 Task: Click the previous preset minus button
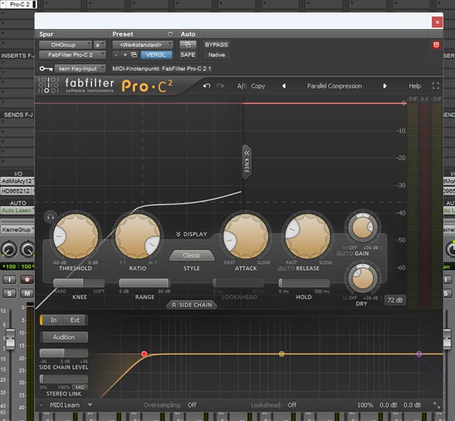pos(116,55)
